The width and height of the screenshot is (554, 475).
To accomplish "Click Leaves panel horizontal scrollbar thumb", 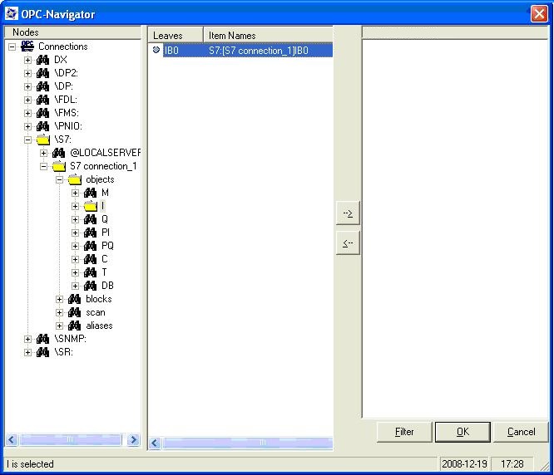I will pos(247,443).
